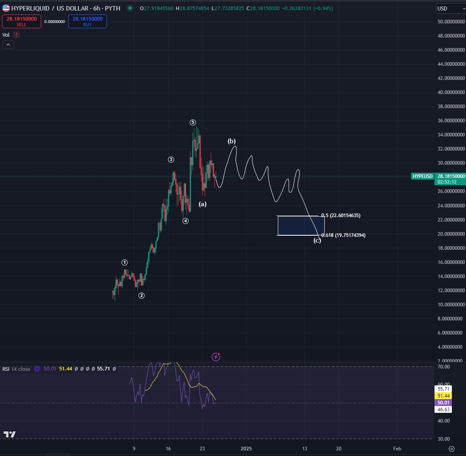Click the blue BUY 28.18150000 button
Screen dimensions: 466x456
(x=87, y=21)
